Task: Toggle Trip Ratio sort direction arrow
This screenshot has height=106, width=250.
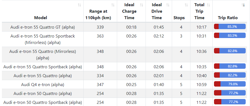Action: [243, 5]
